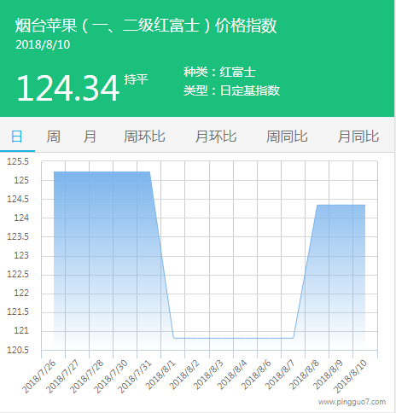This screenshot has height=413, width=396.
Task: Click the index value 124.34
Action: click(x=67, y=88)
